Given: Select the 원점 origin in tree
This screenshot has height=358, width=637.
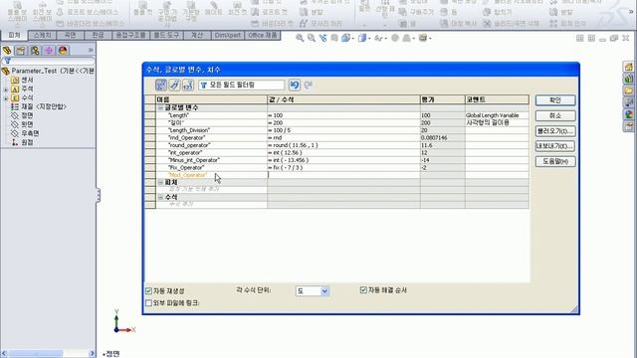Looking at the screenshot, I should point(27,142).
